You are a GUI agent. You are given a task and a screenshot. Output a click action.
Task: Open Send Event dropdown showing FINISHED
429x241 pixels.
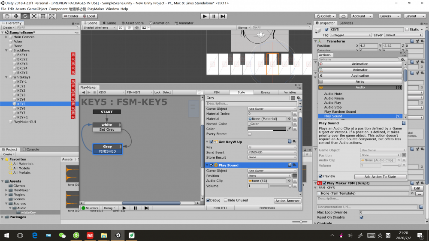(272, 152)
